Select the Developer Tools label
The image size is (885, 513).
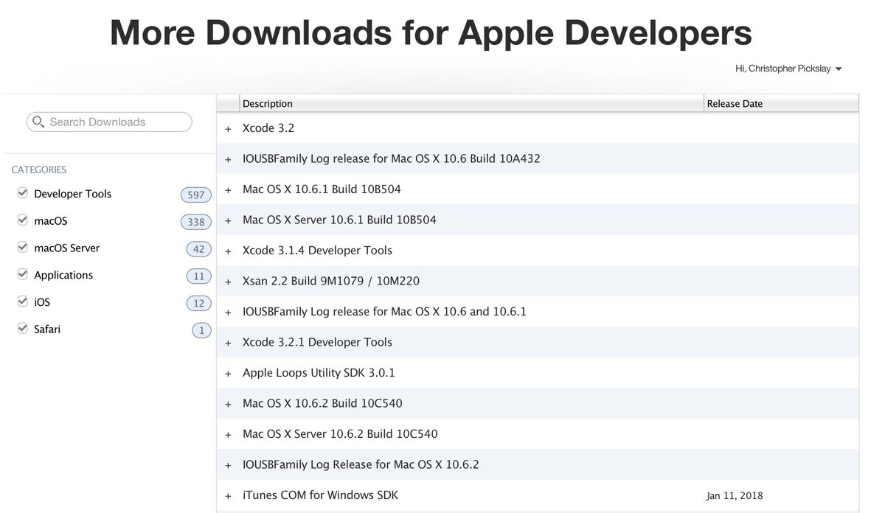(x=72, y=194)
